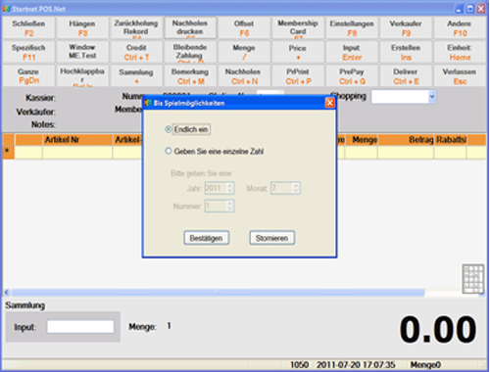Close the Bis Spielmöglichkeiten dialog
Viewport: 490px width, 372px height.
[x=329, y=103]
